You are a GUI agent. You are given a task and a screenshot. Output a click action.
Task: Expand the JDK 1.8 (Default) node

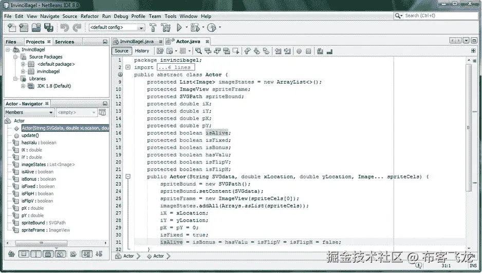[23, 86]
